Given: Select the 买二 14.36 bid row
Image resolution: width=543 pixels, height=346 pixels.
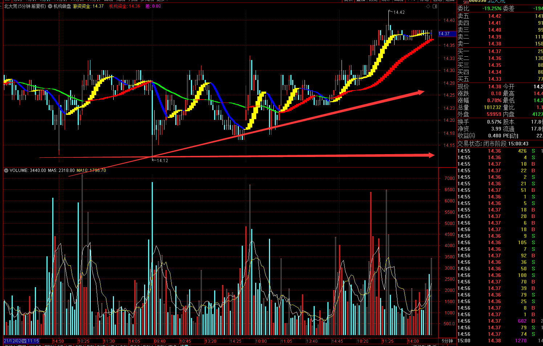Looking at the screenshot, I should coord(500,58).
